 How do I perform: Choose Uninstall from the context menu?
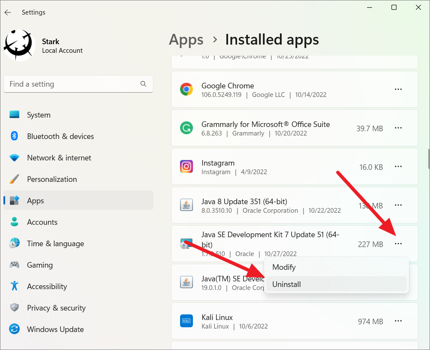pos(337,284)
